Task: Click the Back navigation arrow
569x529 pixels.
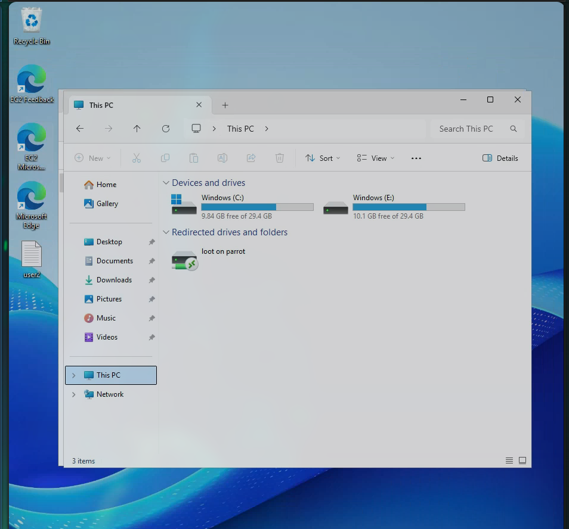Action: point(80,129)
